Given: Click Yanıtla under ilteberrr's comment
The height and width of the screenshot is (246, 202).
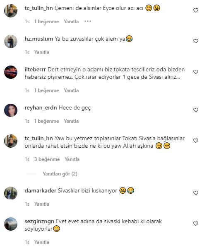Looking at the screenshot, I should (x=71, y=90).
